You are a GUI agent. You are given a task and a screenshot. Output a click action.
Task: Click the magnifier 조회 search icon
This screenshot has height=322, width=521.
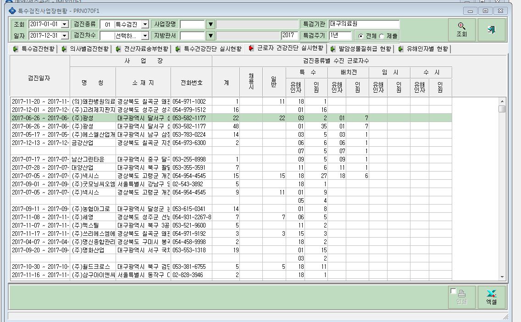click(x=461, y=26)
